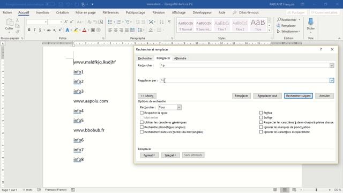Toggle bold (G) formatting
Image resolution: width=343 pixels, height=193 pixels.
click(x=29, y=30)
